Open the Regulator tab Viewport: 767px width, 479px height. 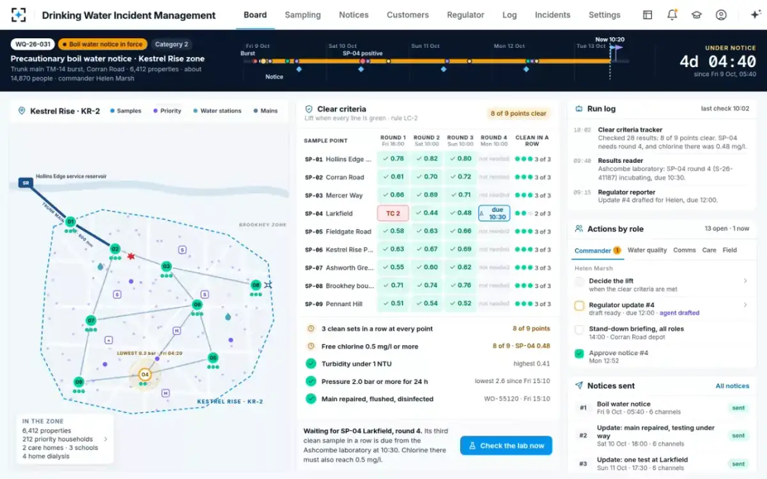coord(465,15)
